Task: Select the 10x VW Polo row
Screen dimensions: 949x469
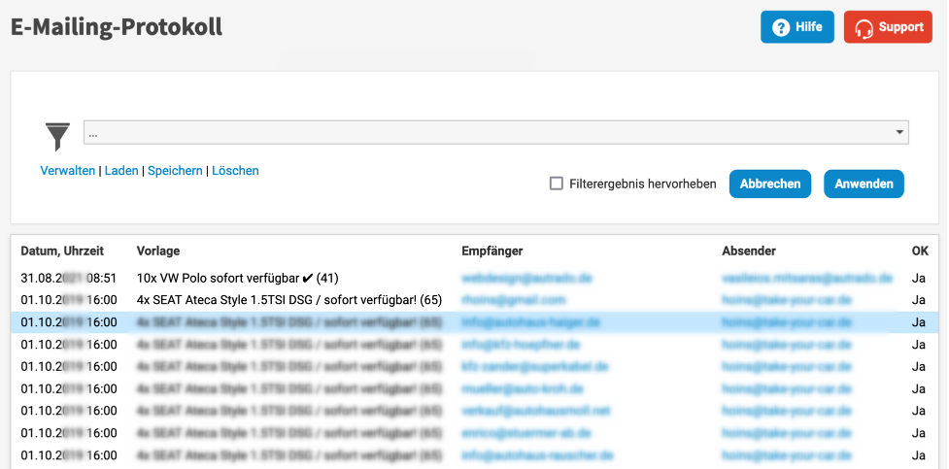Action: tap(237, 278)
